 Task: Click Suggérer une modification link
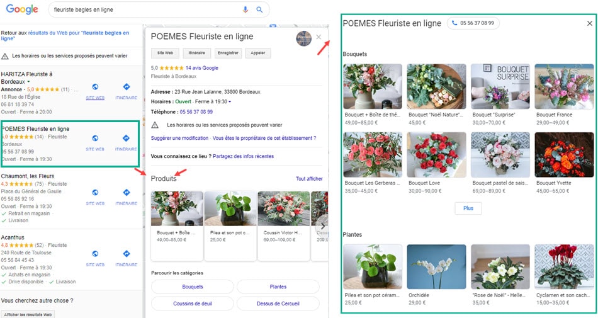click(x=179, y=138)
